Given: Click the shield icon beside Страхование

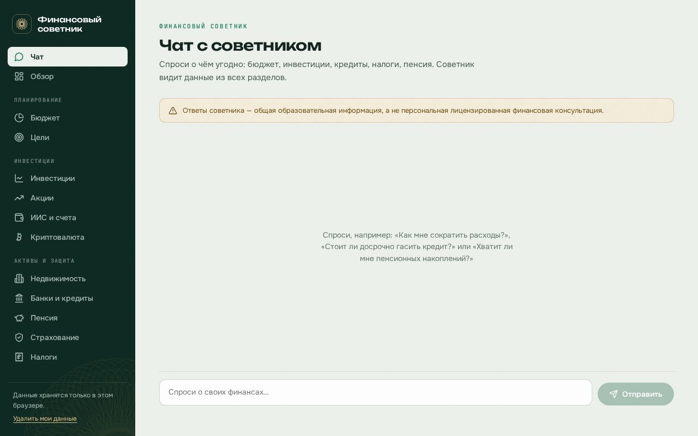Looking at the screenshot, I should [19, 337].
